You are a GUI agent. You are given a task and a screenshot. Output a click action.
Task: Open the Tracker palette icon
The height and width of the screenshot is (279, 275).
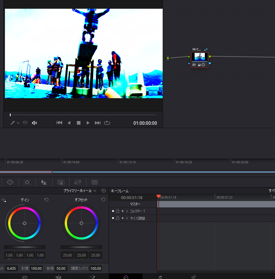(x=27, y=182)
